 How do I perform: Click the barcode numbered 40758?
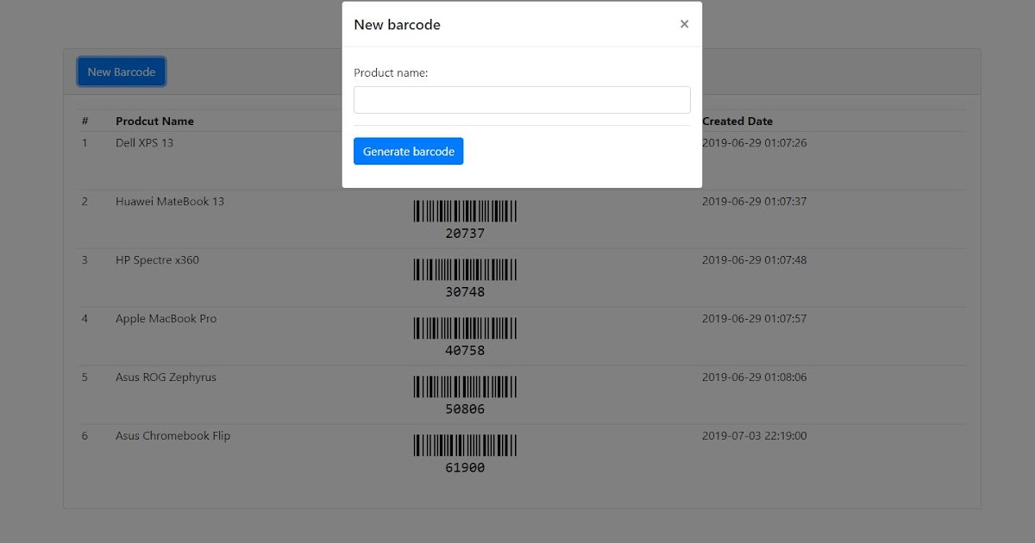pos(465,350)
